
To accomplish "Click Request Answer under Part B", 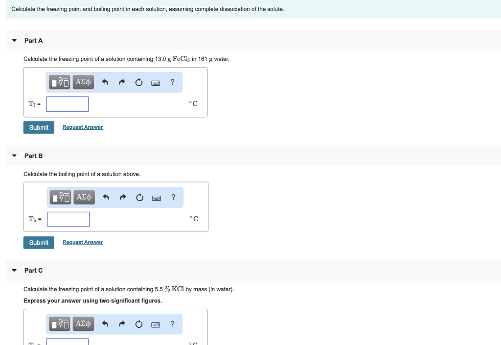I will coord(82,242).
